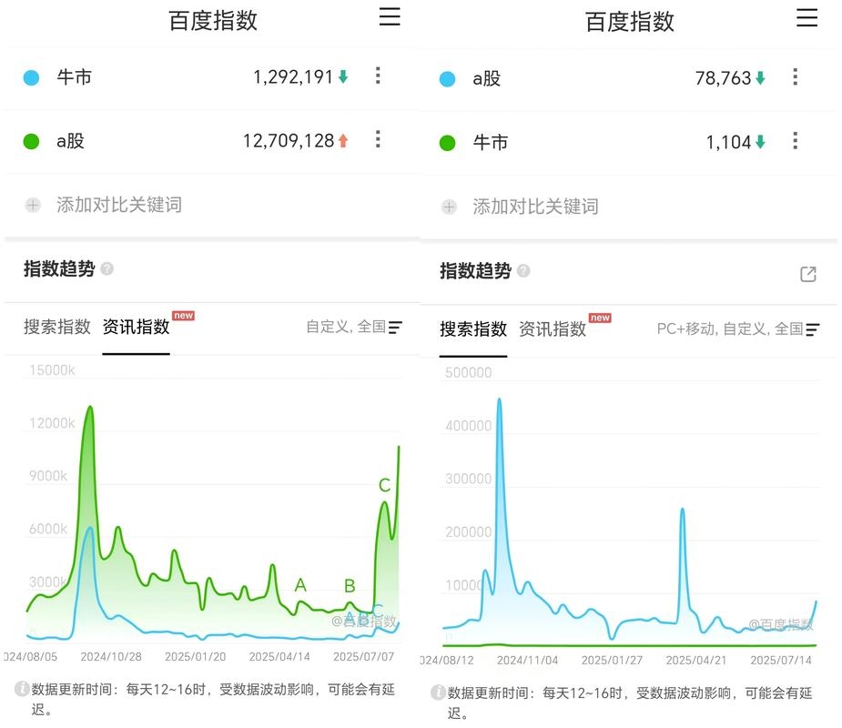Open the external share icon beside 指数趋势
This screenshot has height=728, width=842.
(807, 272)
